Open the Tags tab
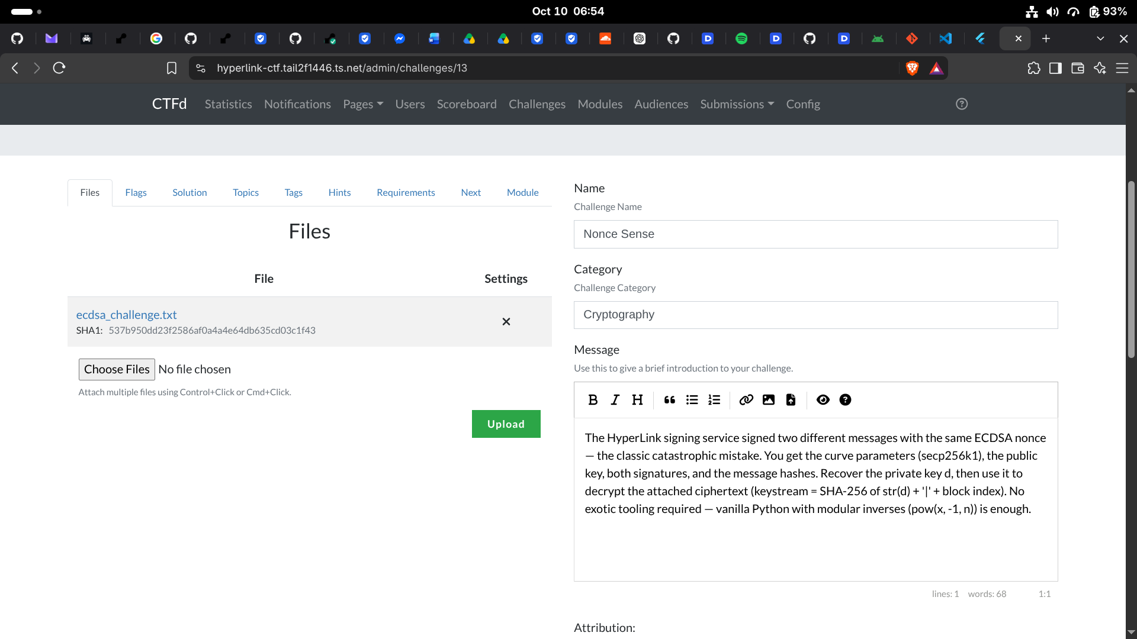1137x639 pixels. tap(293, 193)
